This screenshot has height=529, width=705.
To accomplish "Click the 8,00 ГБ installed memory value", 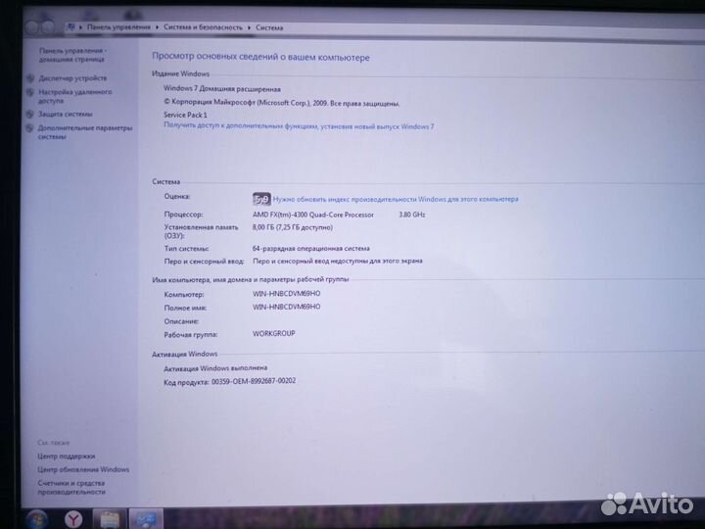I will point(292,227).
